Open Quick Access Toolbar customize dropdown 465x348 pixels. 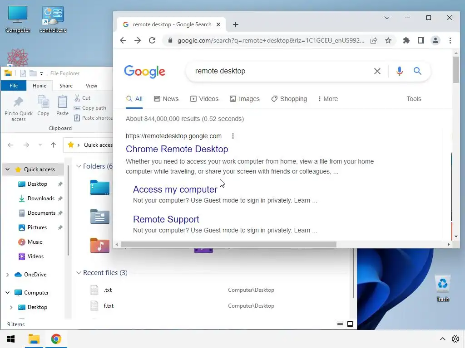pyautogui.click(x=41, y=74)
